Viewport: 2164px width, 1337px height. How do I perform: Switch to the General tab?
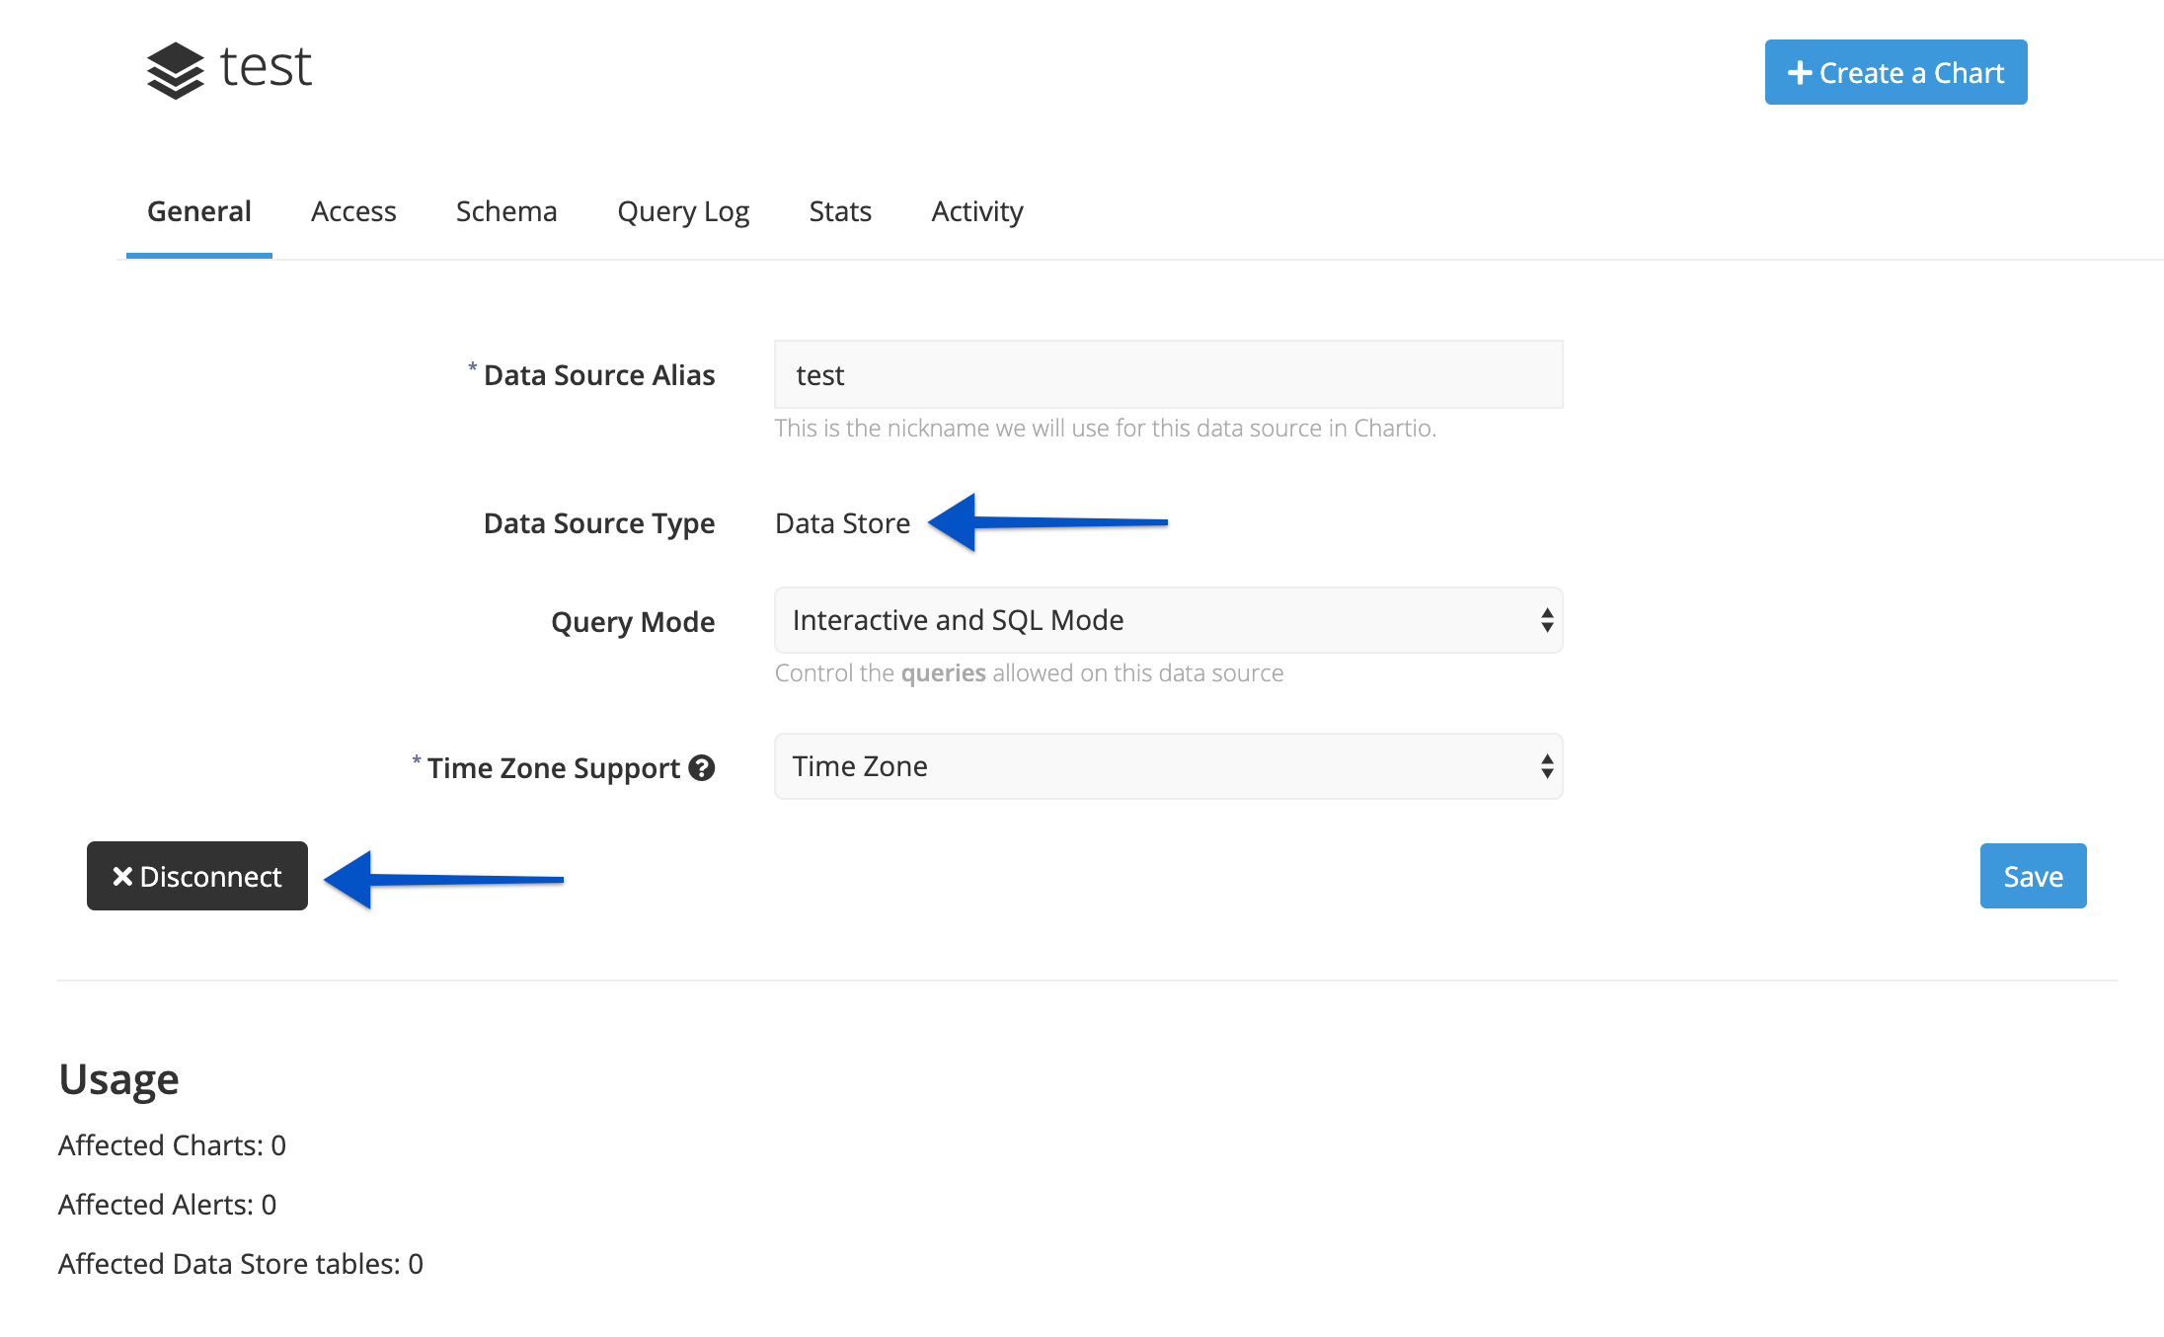(x=199, y=211)
